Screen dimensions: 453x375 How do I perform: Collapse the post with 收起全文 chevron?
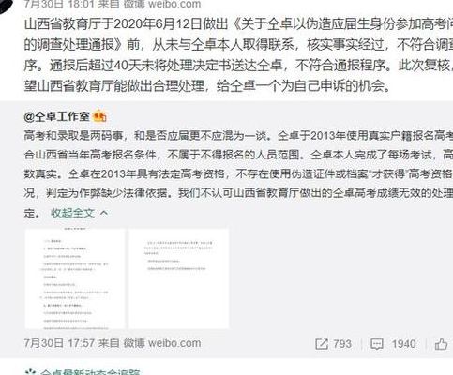(104, 214)
